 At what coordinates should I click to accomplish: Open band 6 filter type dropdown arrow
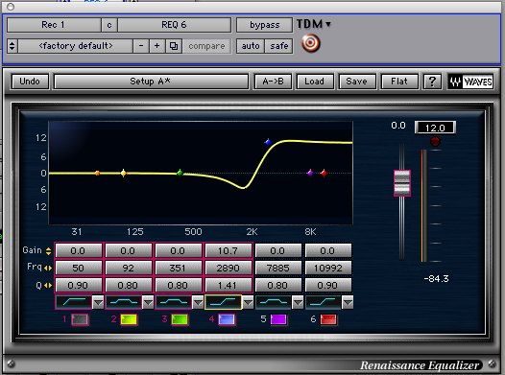[x=348, y=302]
